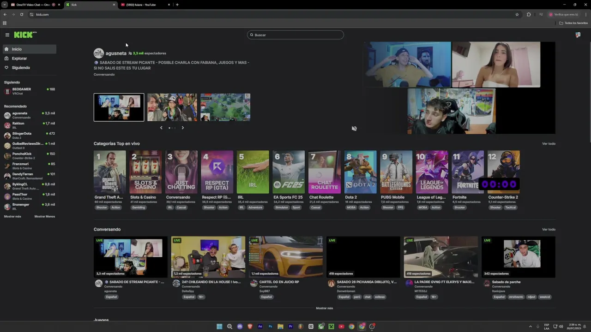
Task: Open the CARTEL OG EN JUCIO RP stream
Action: click(286, 257)
